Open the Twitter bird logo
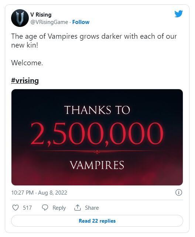The width and height of the screenshot is (195, 237). tap(178, 14)
